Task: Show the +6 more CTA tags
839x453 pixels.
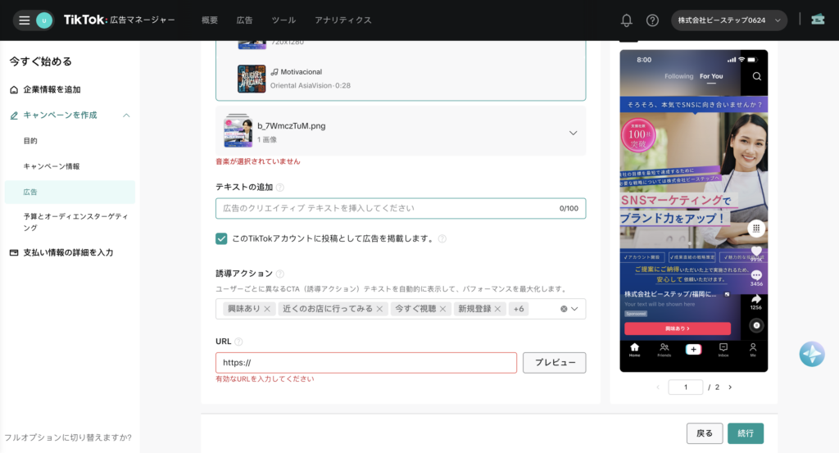Action: pos(519,309)
